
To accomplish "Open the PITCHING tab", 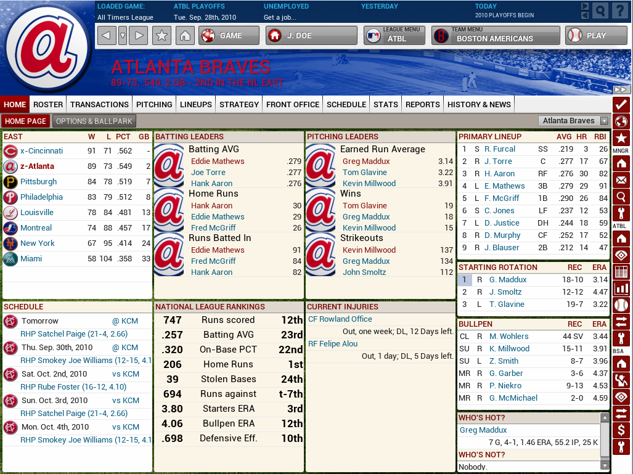I will pyautogui.click(x=154, y=105).
